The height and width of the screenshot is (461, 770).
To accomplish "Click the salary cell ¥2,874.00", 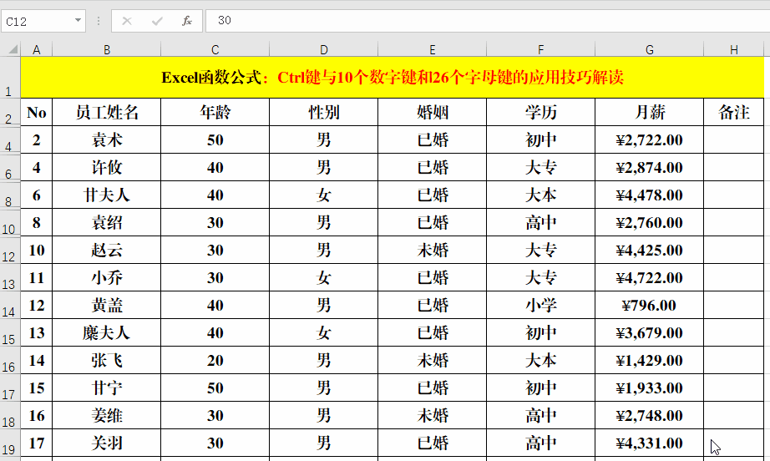I will pos(649,167).
